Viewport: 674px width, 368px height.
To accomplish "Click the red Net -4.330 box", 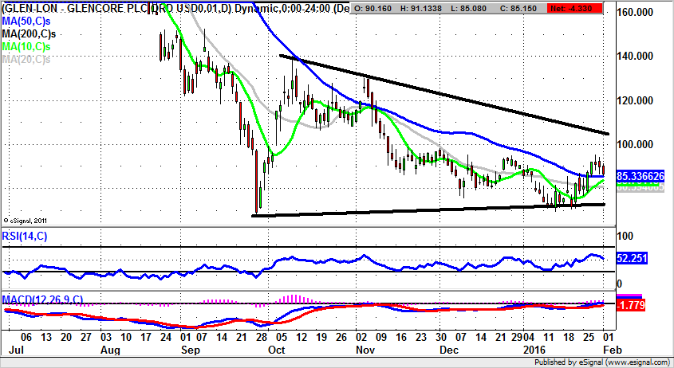I will [x=592, y=8].
